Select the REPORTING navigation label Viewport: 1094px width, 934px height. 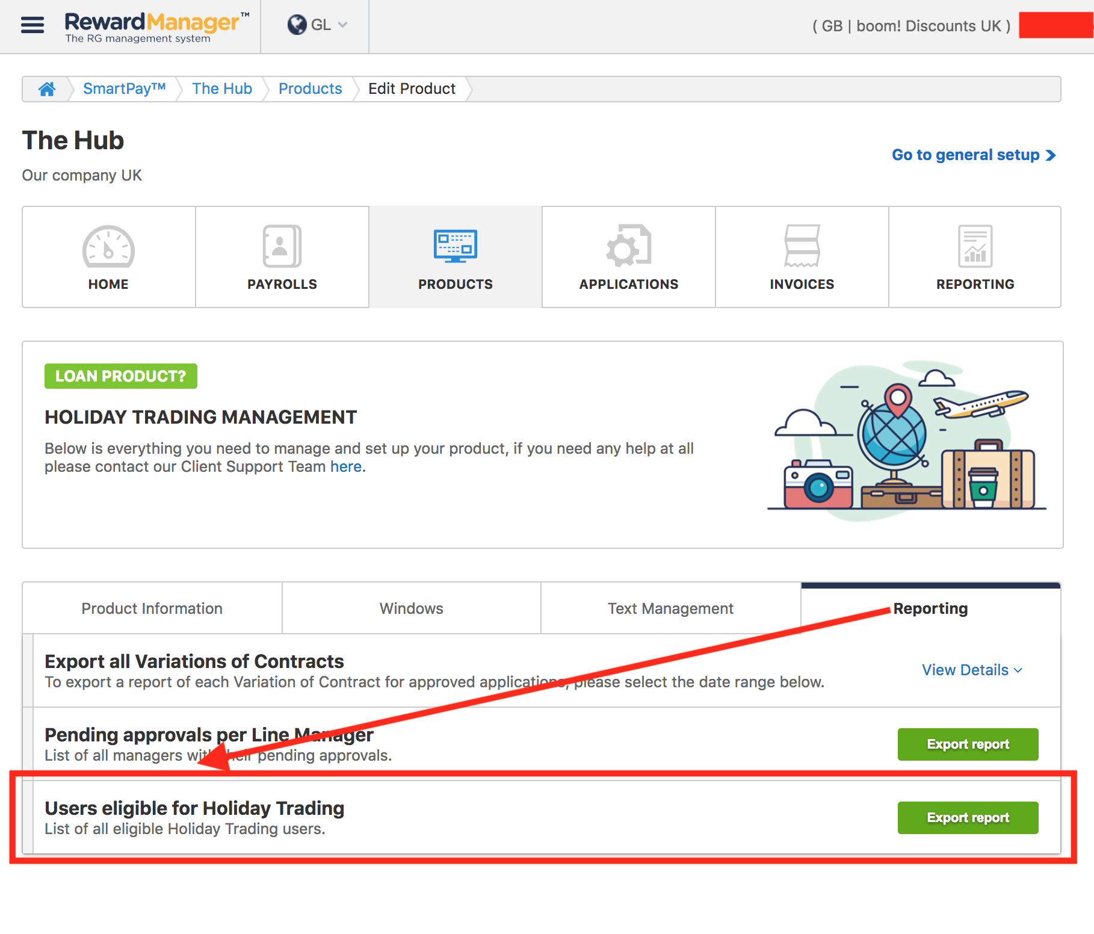click(x=975, y=284)
